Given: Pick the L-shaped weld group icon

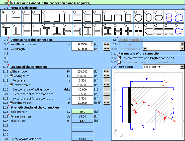Looking at the screenshot, I should pyautogui.click(x=47, y=16).
